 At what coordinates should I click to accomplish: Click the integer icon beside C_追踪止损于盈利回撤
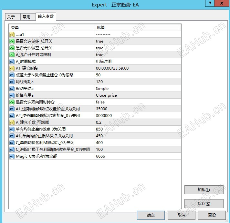[12, 150]
